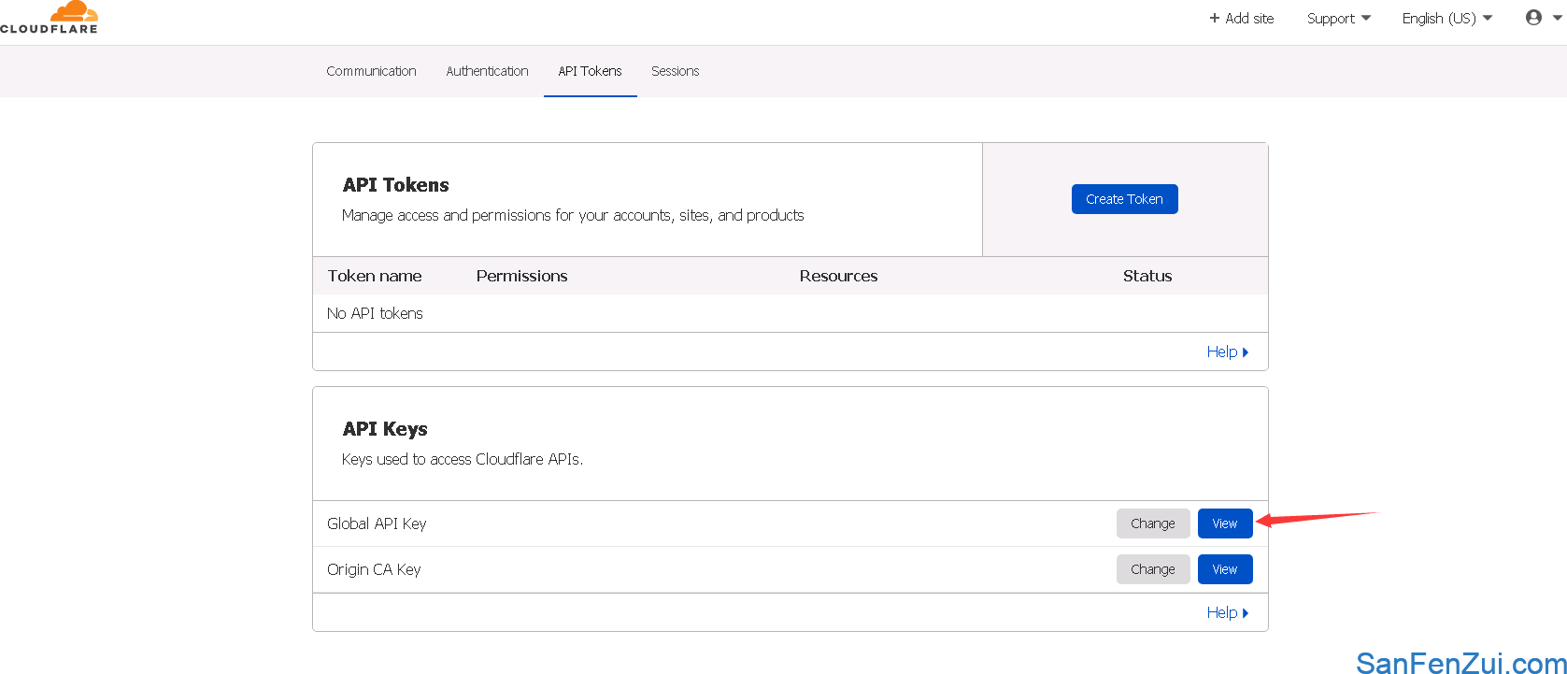The image size is (1567, 674).
Task: Click the Global API Key label
Action: (377, 523)
